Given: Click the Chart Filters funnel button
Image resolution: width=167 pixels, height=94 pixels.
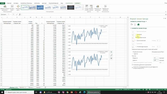Looking at the screenshot, I should (111, 58).
